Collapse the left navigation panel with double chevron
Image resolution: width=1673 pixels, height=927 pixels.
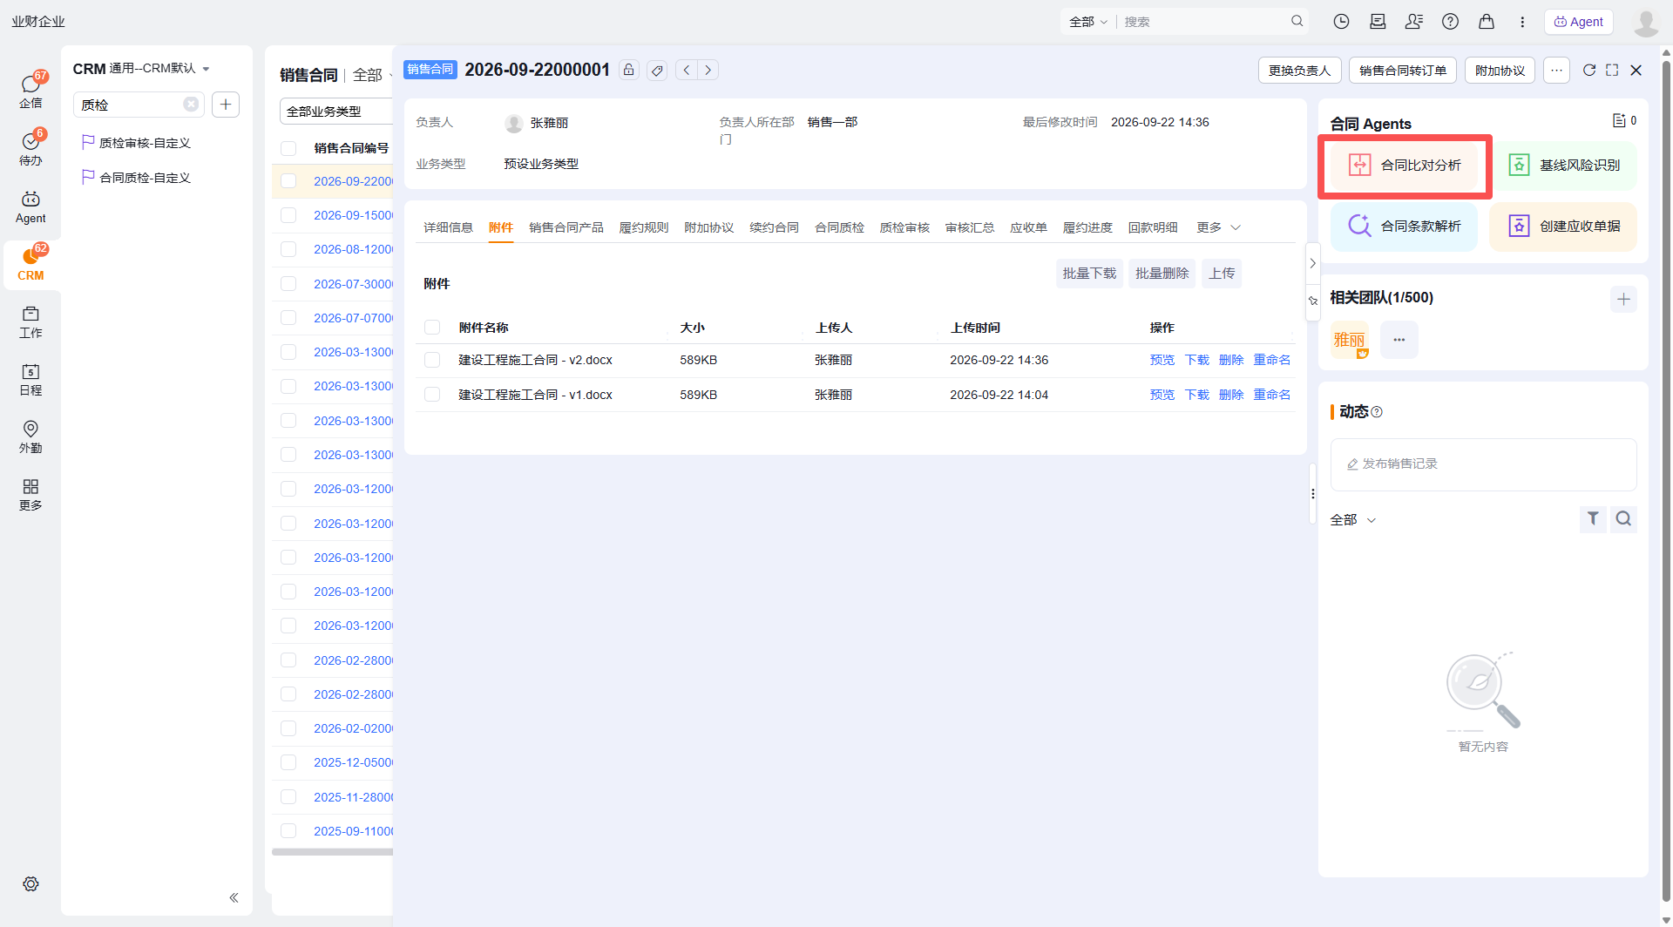pos(234,897)
